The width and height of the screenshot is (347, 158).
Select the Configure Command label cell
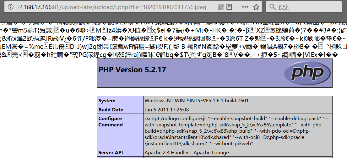[110, 121]
